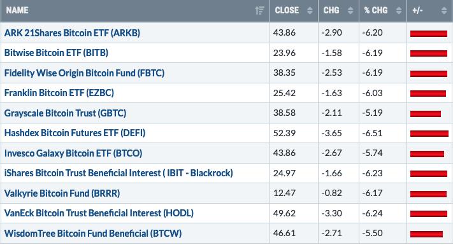This screenshot has width=453, height=245.
Task: Click the red bar for Hashdex DEFI
Action: [x=429, y=134]
